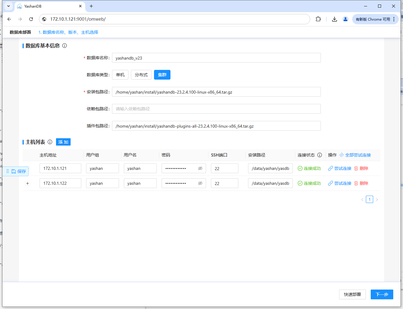Click the info icon beside 数据库基本信息
The height and width of the screenshot is (309, 403).
(65, 46)
